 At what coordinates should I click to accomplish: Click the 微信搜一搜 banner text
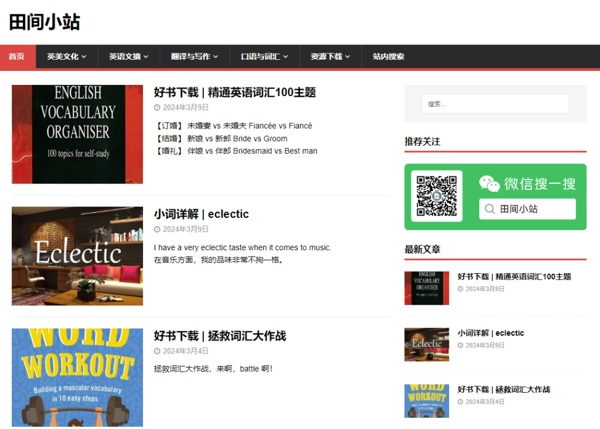[x=540, y=183]
